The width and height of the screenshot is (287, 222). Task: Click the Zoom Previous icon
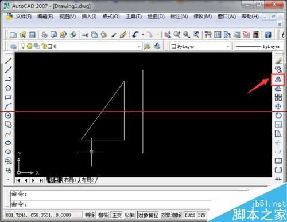click(196, 35)
